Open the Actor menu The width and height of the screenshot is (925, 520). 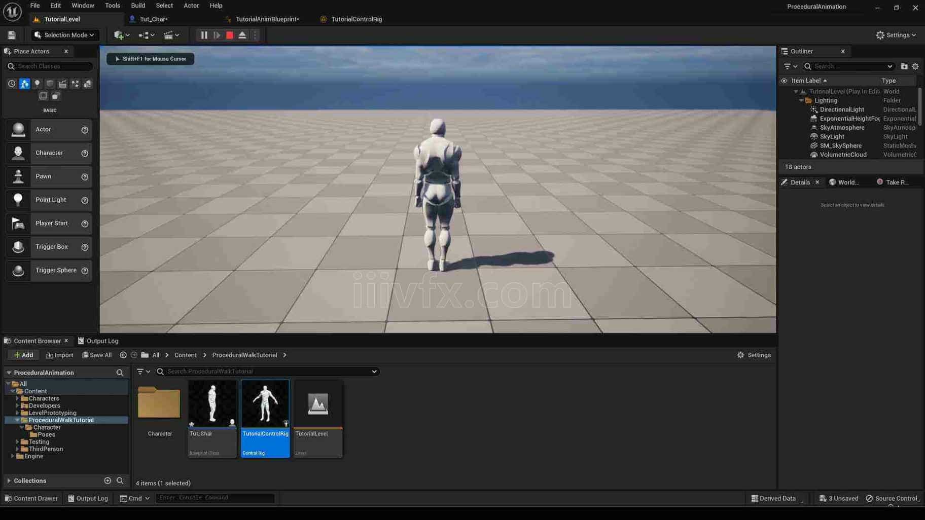(191, 6)
